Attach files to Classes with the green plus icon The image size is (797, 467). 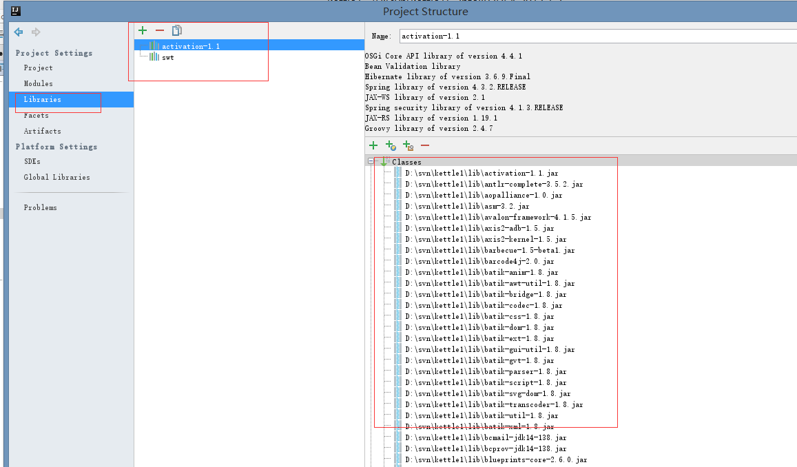click(373, 145)
